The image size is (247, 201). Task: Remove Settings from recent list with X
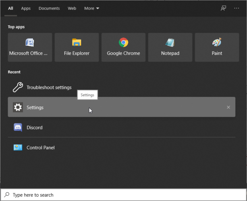228,107
